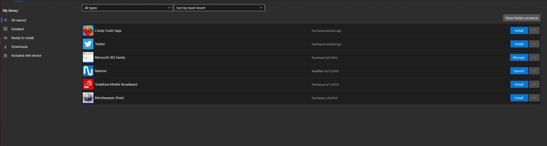
Task: Open the Ready to install view
Action: click(x=22, y=38)
